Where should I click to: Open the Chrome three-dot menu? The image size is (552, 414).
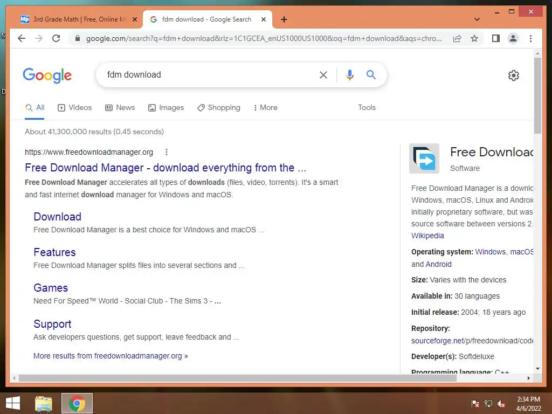click(x=530, y=38)
